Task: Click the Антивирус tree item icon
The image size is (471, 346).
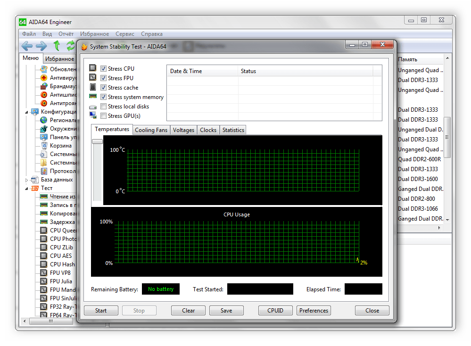Action: [x=44, y=78]
